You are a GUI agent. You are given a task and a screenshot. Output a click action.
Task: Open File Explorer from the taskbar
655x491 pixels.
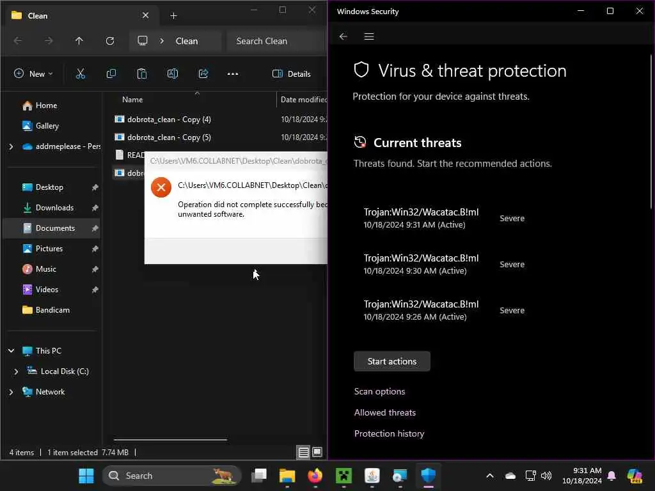pos(287,476)
